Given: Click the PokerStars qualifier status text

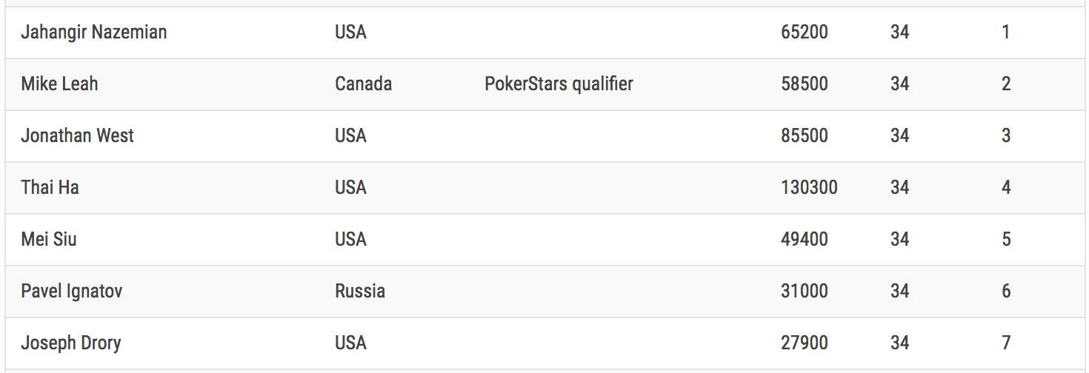Looking at the screenshot, I should [559, 84].
